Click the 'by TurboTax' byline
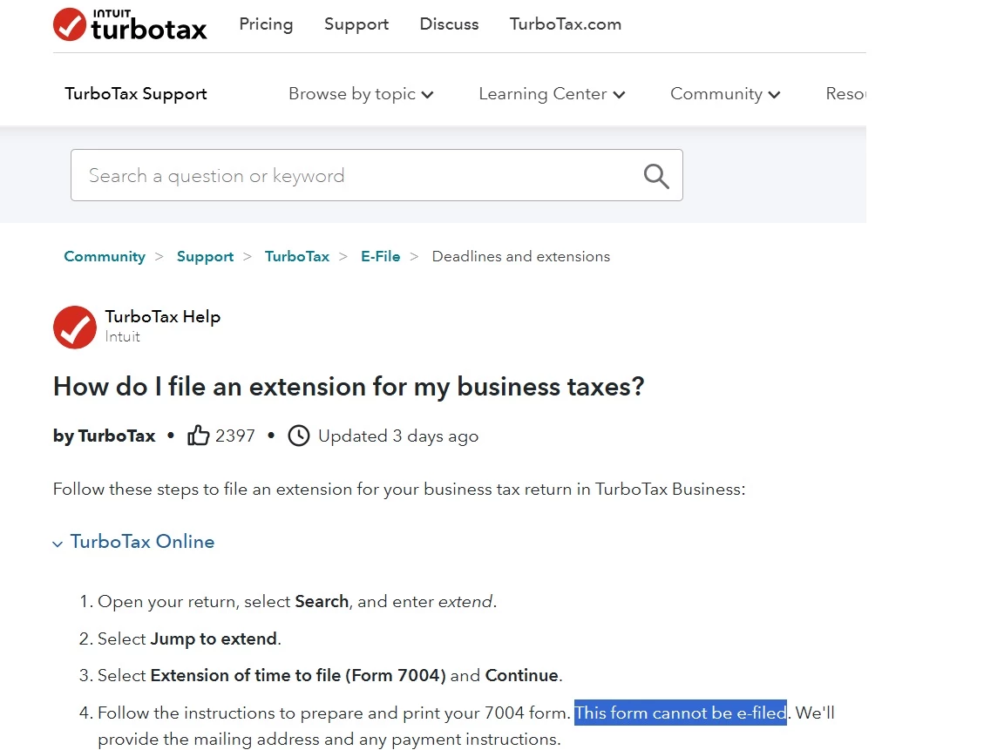Viewport: 1004px width, 750px height. point(105,436)
